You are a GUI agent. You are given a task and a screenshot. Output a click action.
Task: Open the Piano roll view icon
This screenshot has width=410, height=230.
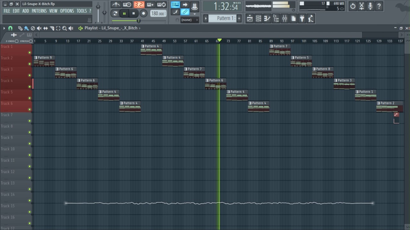pos(267,19)
